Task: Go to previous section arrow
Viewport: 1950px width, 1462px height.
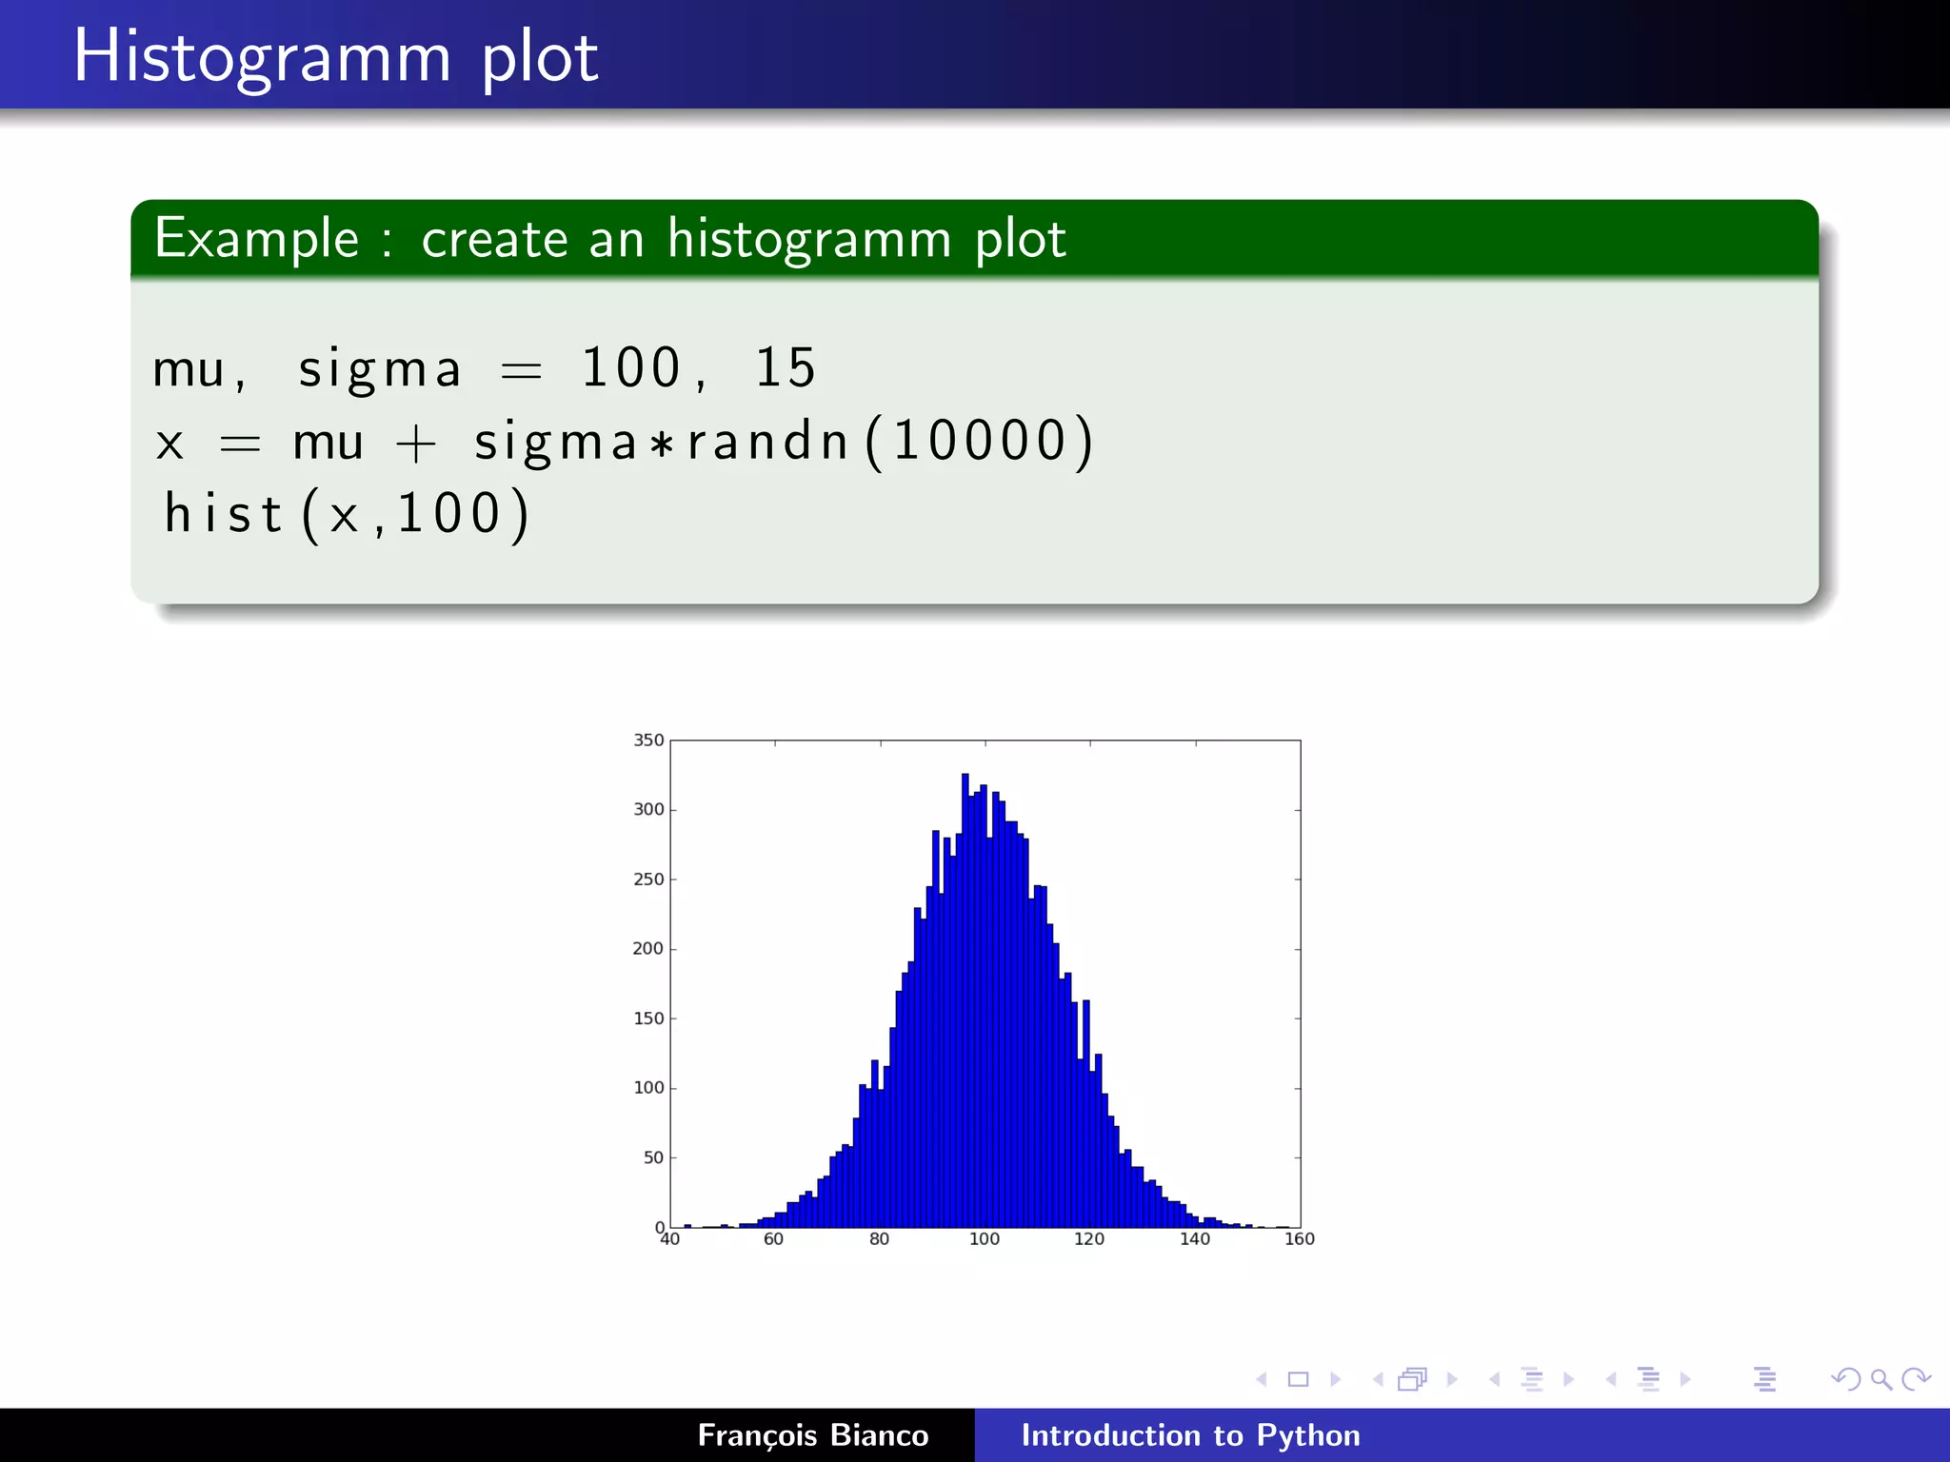Action: [1611, 1379]
